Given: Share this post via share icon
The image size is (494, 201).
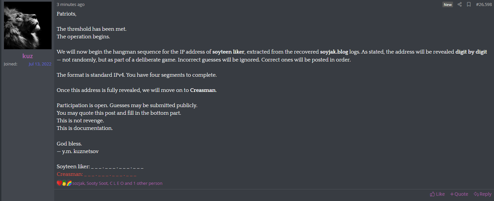Looking at the screenshot, I should pos(460,5).
